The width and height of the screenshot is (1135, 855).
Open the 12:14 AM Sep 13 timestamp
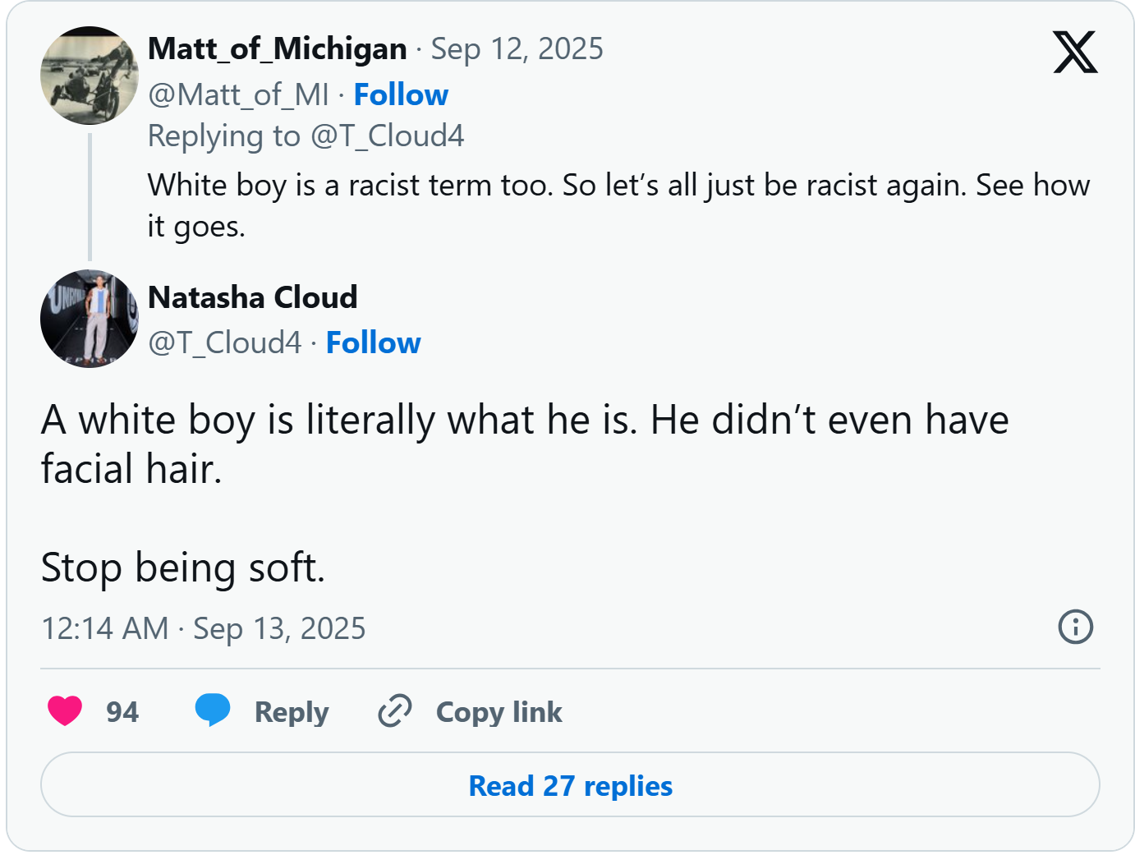tap(204, 628)
